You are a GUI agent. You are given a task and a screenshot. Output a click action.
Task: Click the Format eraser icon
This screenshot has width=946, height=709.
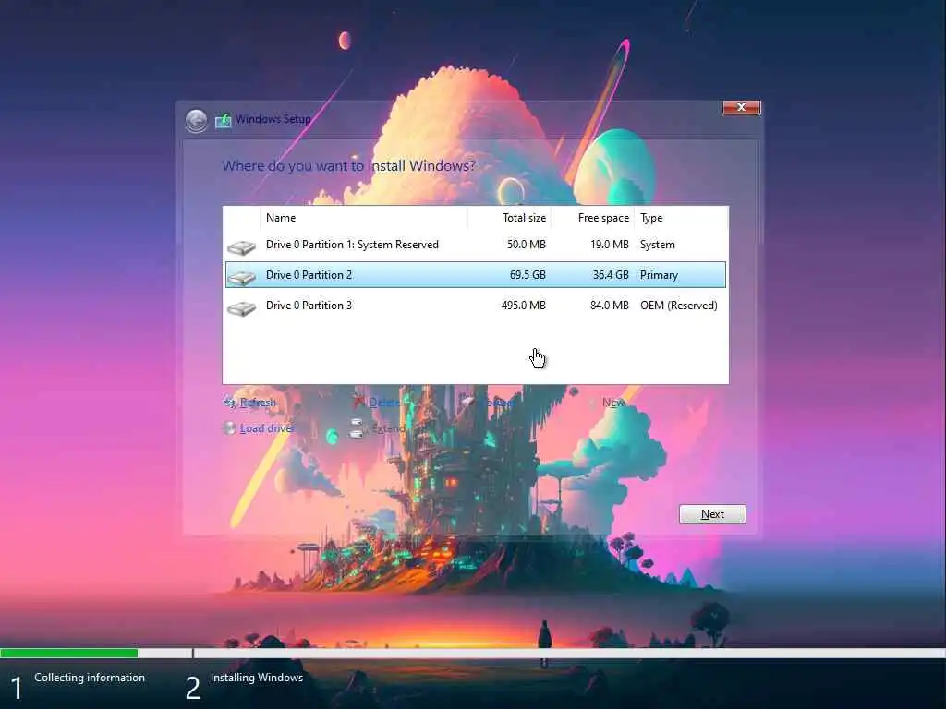467,402
